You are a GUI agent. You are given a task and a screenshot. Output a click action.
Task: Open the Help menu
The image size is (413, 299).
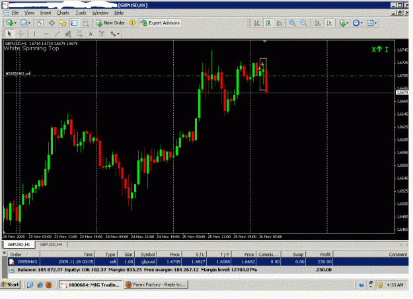119,13
